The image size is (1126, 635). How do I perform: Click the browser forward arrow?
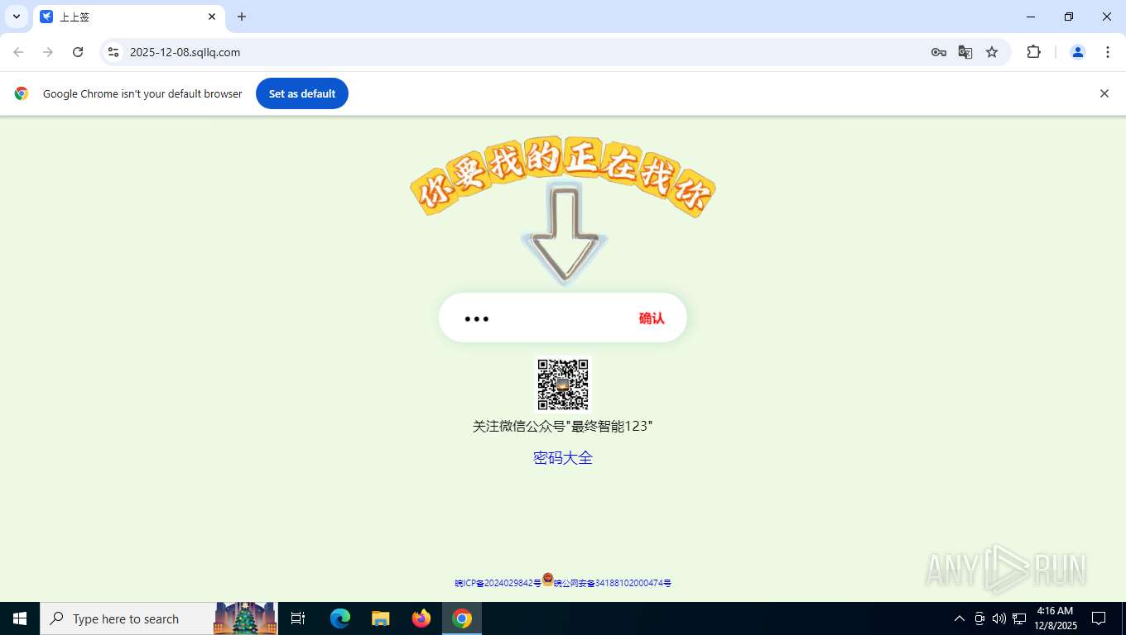[x=48, y=52]
